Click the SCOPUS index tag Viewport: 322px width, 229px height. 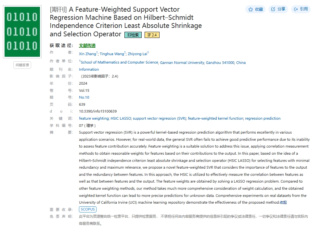tap(88, 209)
